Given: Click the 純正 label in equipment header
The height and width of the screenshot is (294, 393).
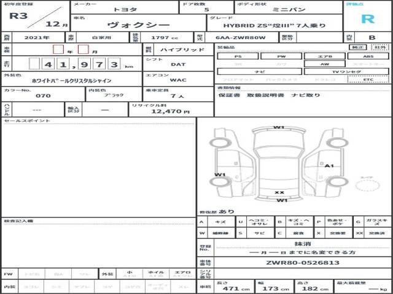Looking at the screenshot, I should pos(356,47).
